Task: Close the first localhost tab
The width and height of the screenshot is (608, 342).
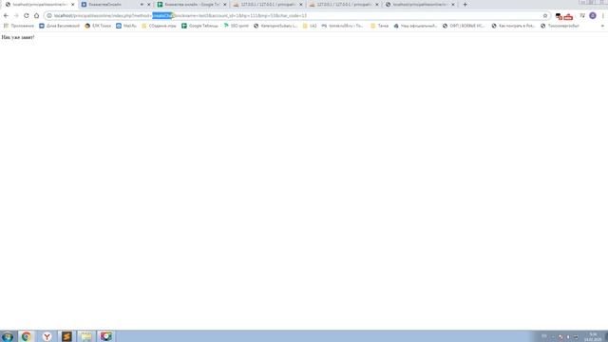Action: 72,4
